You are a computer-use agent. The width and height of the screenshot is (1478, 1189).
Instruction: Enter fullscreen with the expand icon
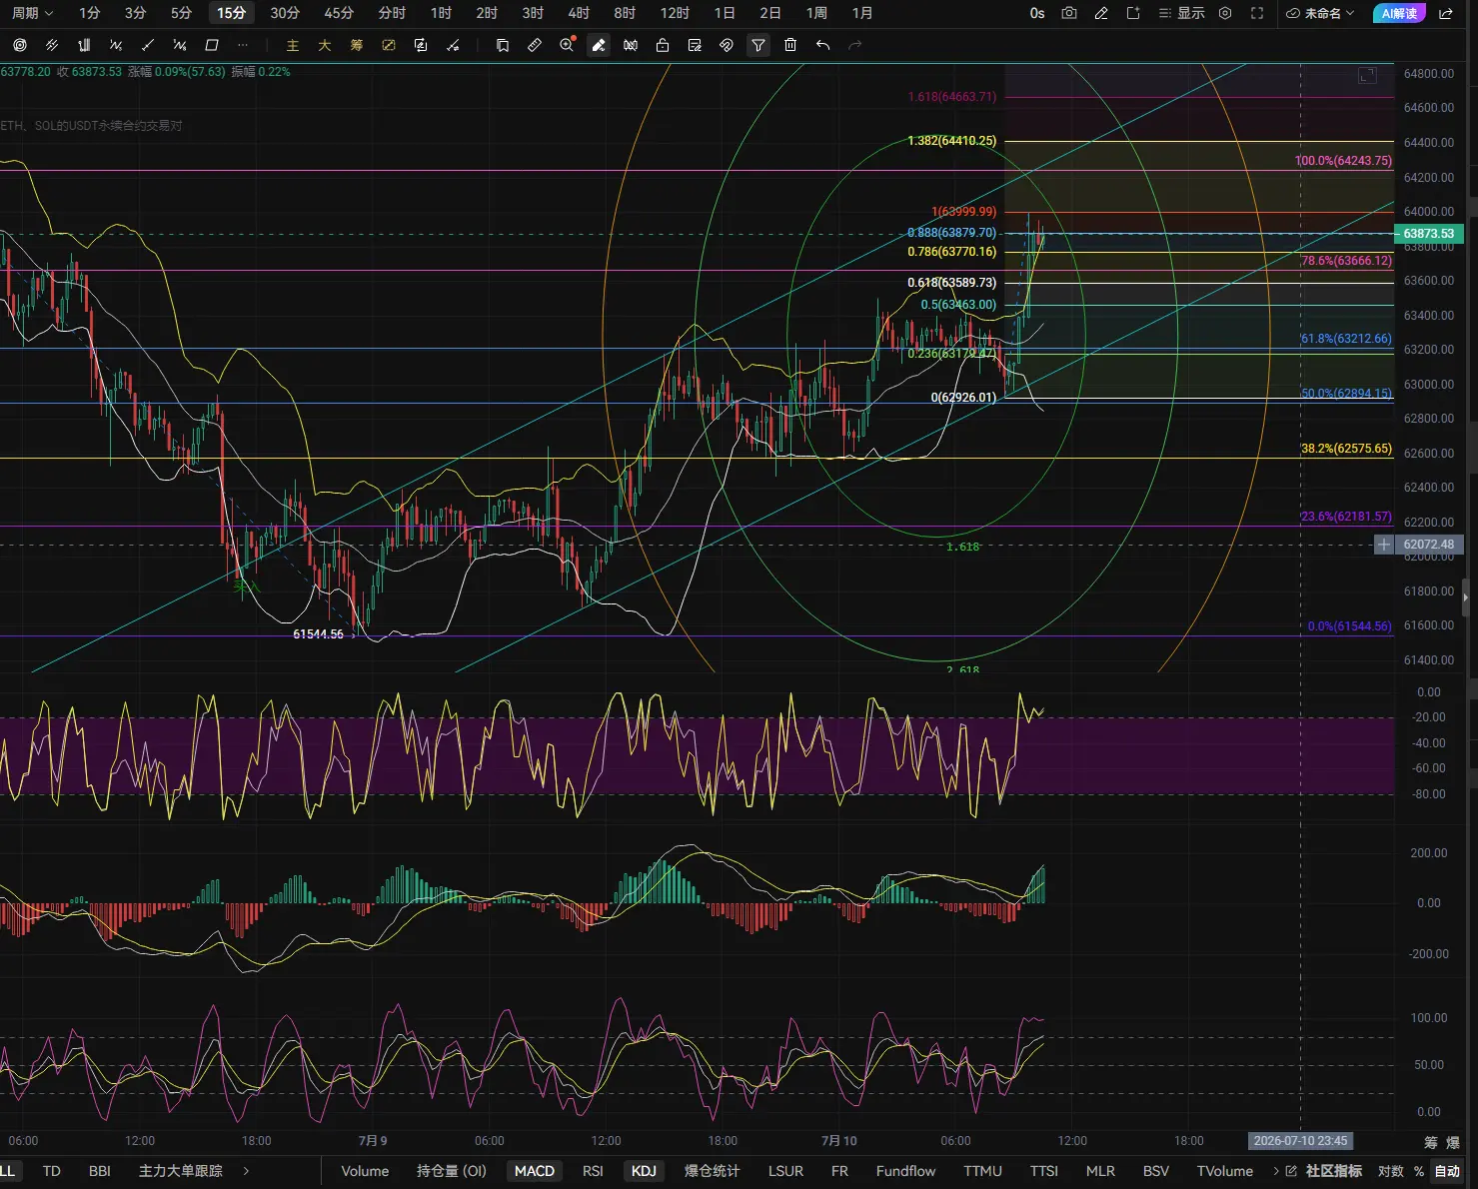[x=1257, y=13]
